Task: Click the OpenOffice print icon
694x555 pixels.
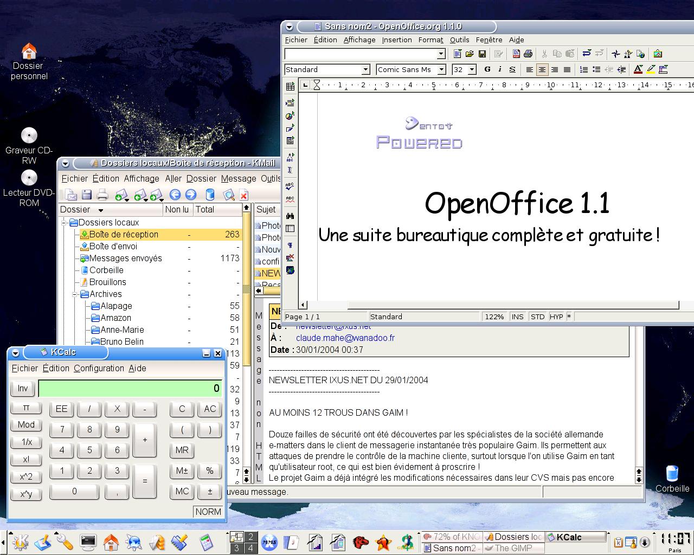Action: 528,54
